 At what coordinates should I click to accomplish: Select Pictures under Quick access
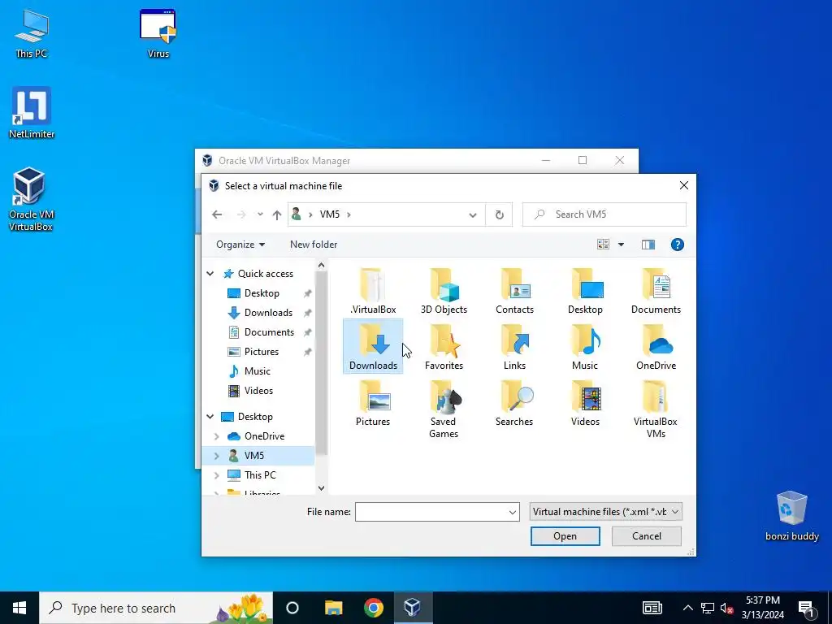pos(261,352)
